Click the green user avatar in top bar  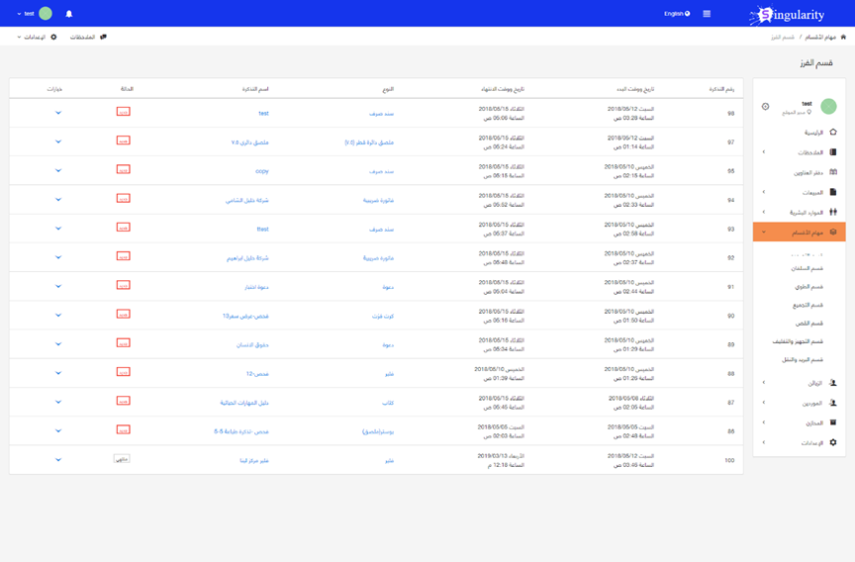point(46,14)
